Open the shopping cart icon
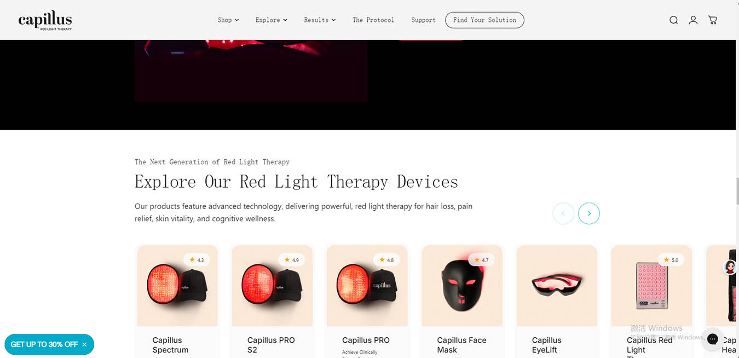 pyautogui.click(x=713, y=20)
